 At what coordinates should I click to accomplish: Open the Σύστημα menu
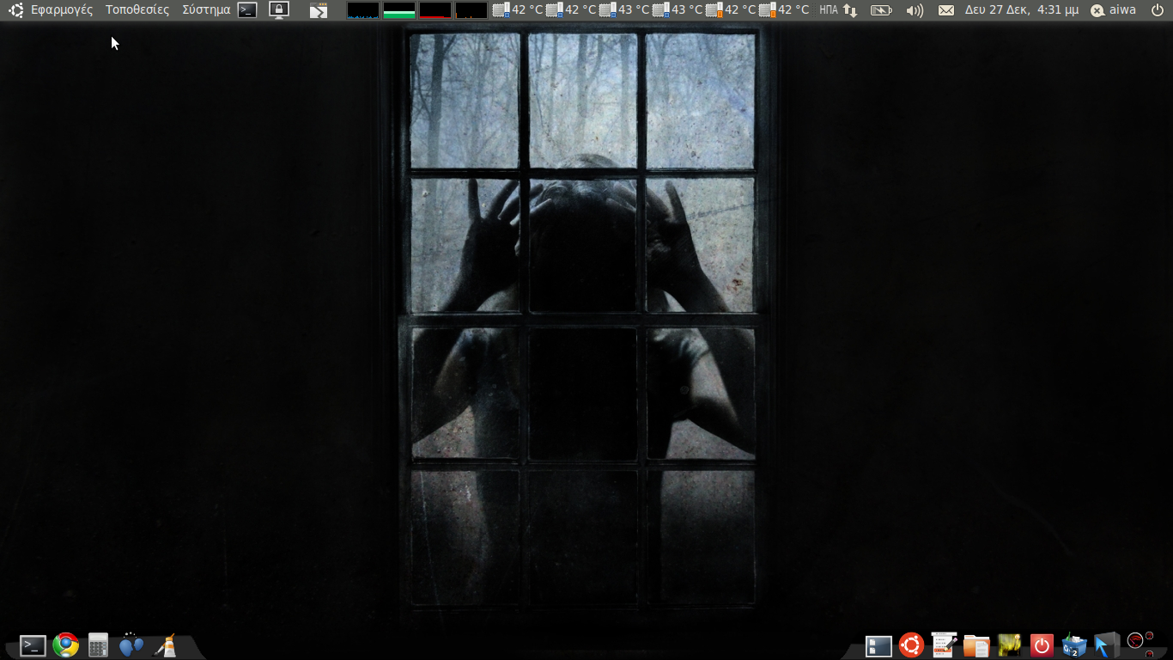(x=206, y=10)
